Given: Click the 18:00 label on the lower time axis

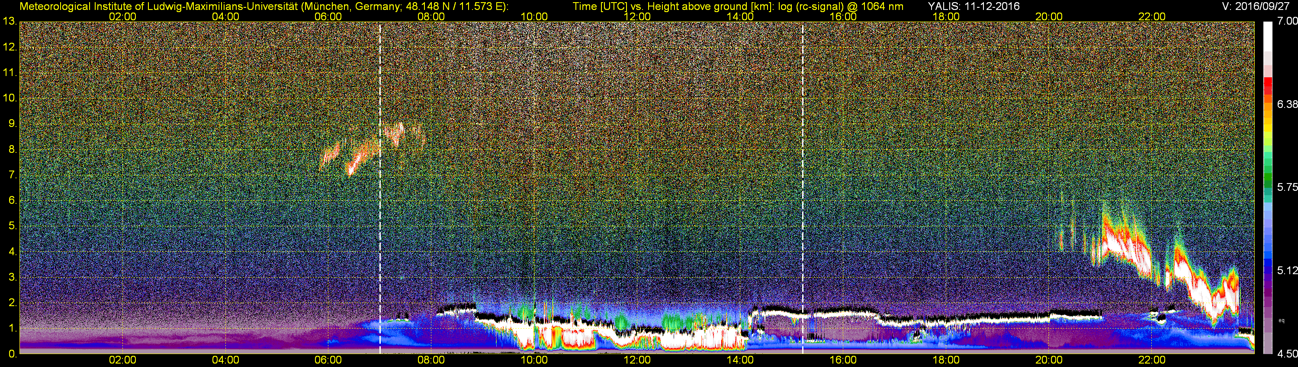Looking at the screenshot, I should point(946,361).
